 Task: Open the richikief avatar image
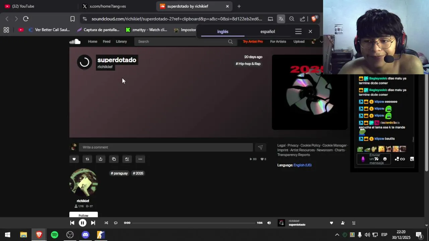(x=83, y=182)
